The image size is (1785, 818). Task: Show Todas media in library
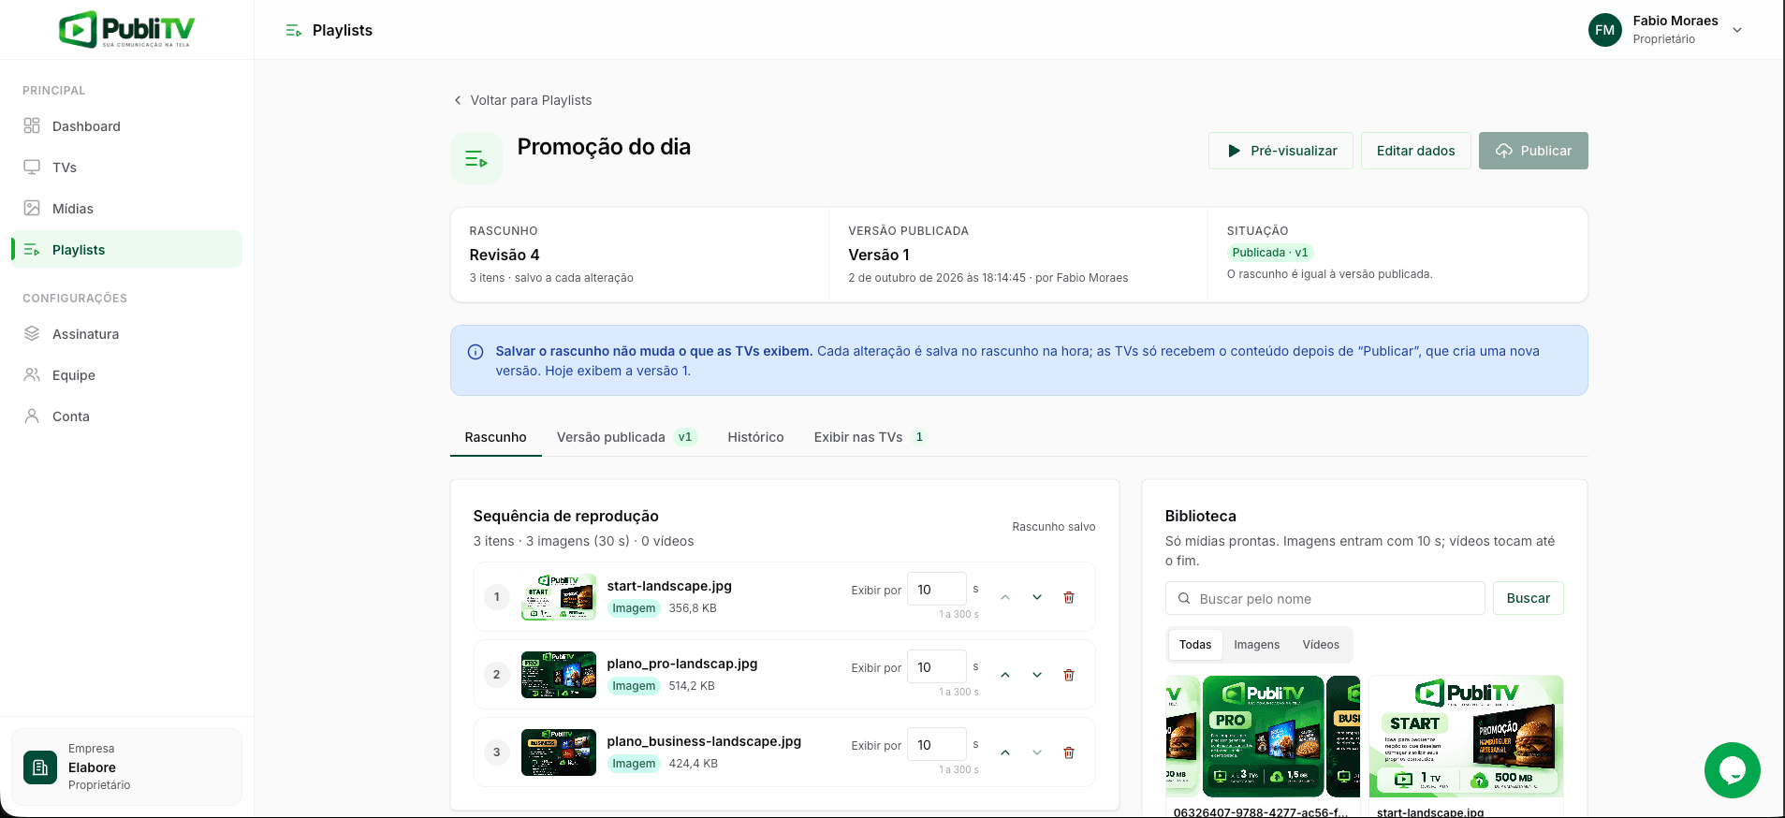(x=1195, y=645)
